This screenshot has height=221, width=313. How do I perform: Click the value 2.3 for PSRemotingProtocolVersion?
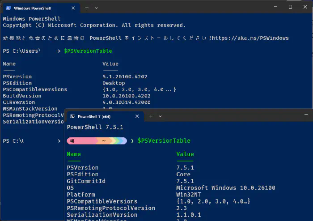coord(182,208)
